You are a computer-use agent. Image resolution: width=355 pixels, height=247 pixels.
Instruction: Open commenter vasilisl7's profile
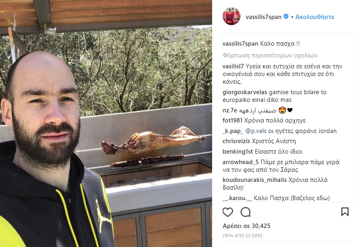click(233, 66)
